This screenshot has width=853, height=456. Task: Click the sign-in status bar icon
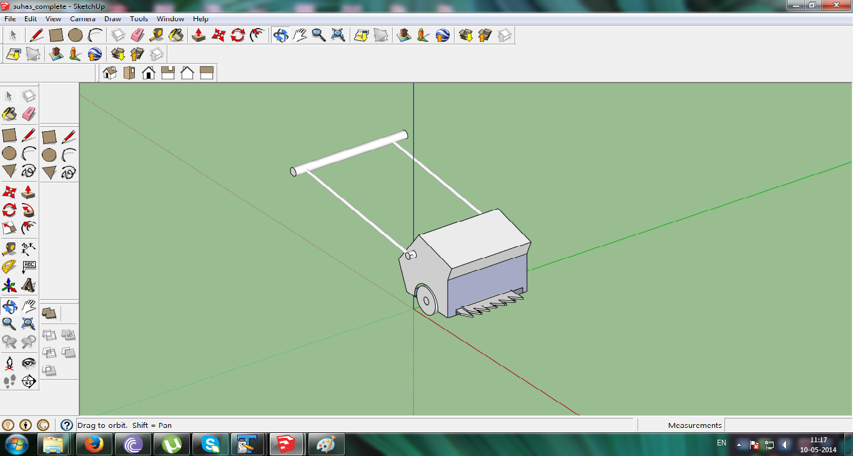tap(42, 425)
